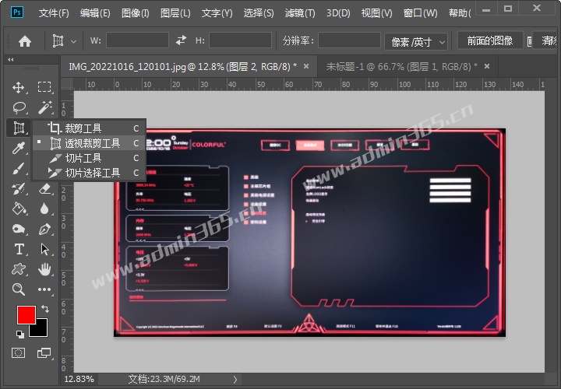Click the H height input field
The height and width of the screenshot is (389, 561).
coord(240,40)
